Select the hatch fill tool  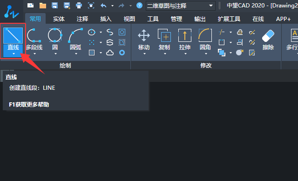pyautogui.click(x=92, y=53)
